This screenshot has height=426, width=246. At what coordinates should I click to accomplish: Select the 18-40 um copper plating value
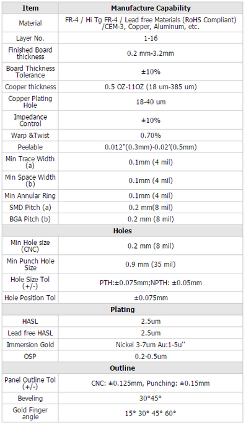point(151,102)
